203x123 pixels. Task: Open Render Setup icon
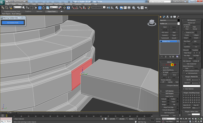point(138,8)
